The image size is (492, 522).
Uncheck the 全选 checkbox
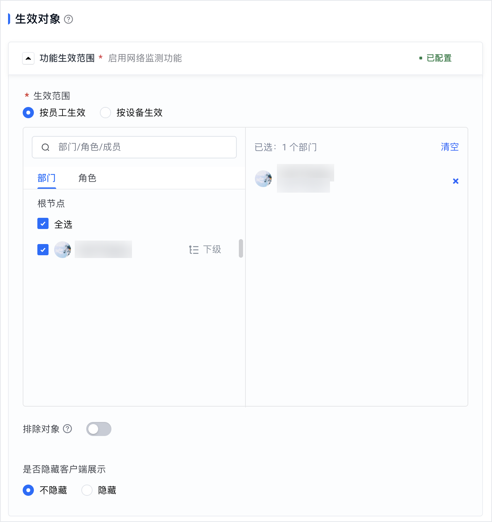tap(43, 224)
